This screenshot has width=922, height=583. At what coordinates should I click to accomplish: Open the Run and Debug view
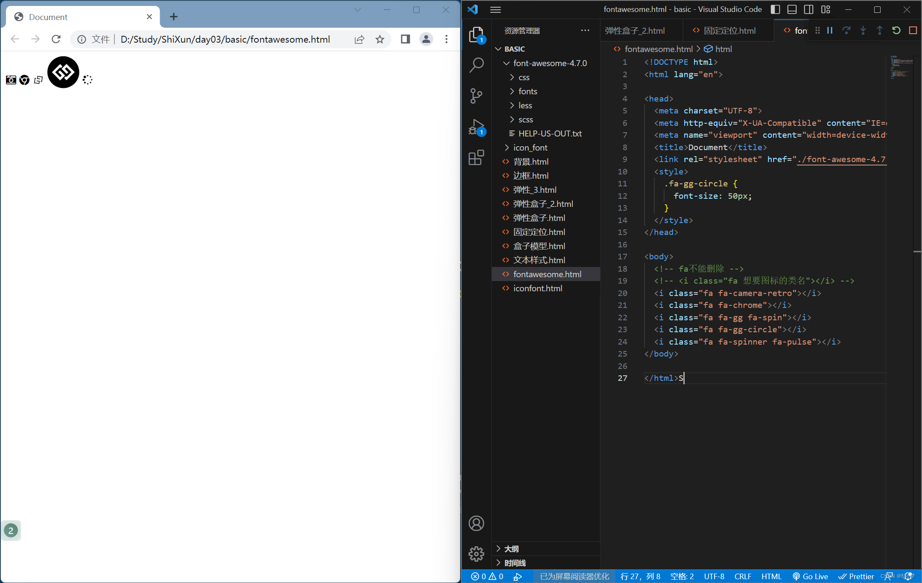pos(476,127)
